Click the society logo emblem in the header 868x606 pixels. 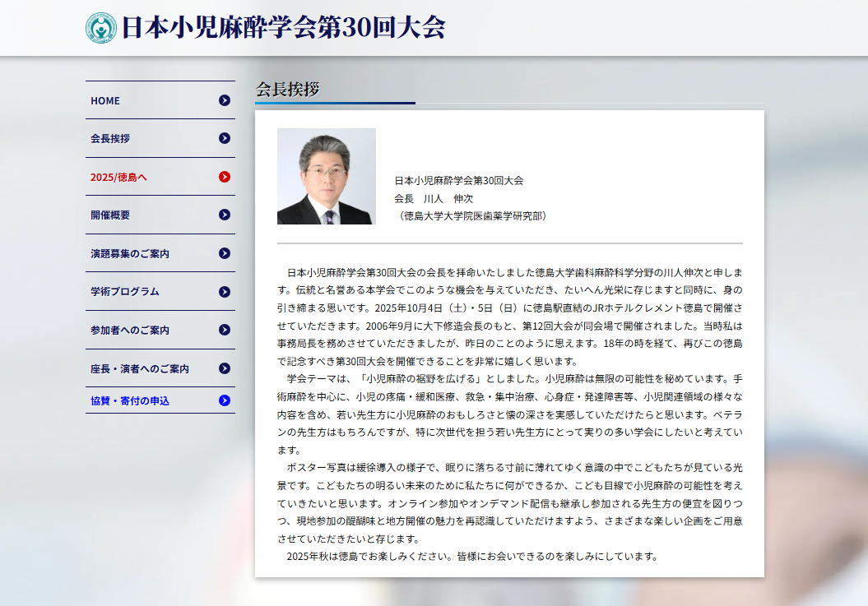[100, 28]
